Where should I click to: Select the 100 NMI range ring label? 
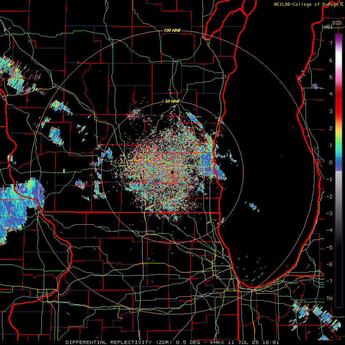172,30
